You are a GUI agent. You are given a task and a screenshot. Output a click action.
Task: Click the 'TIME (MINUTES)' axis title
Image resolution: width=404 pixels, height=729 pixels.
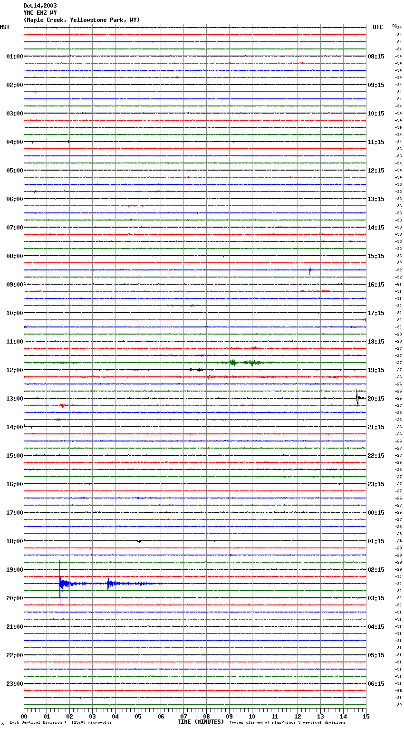tap(201, 722)
